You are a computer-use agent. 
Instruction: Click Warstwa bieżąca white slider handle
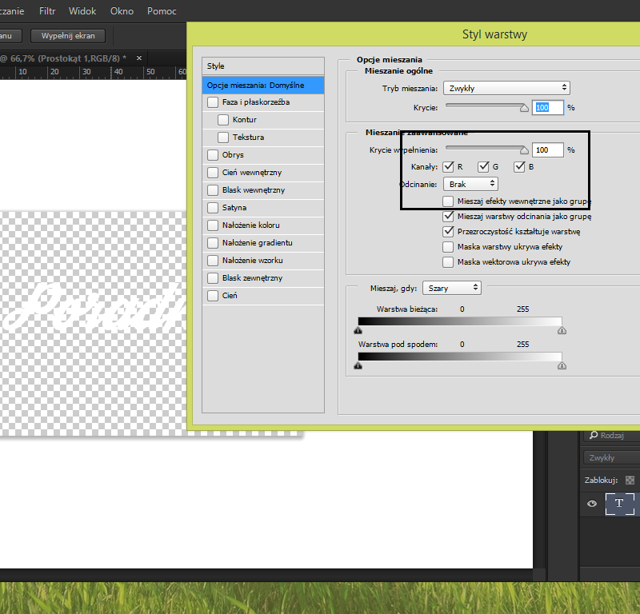pyautogui.click(x=562, y=330)
